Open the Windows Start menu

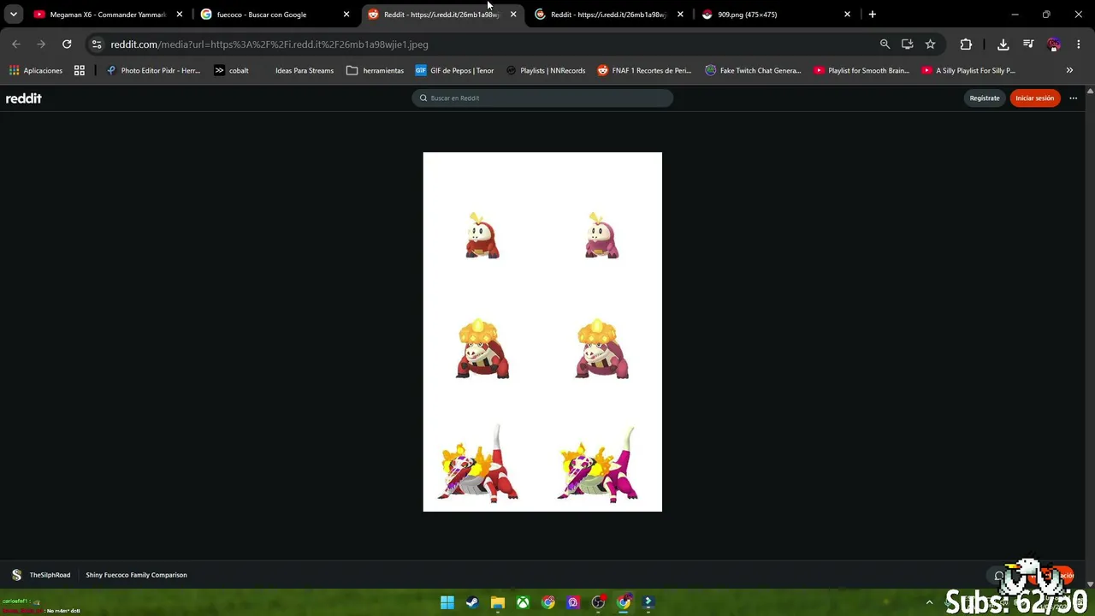[447, 602]
